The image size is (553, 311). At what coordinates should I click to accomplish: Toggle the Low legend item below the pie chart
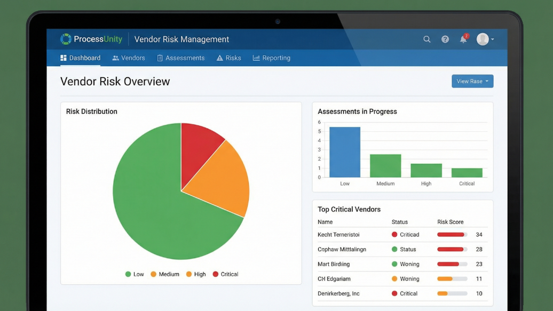tap(135, 274)
